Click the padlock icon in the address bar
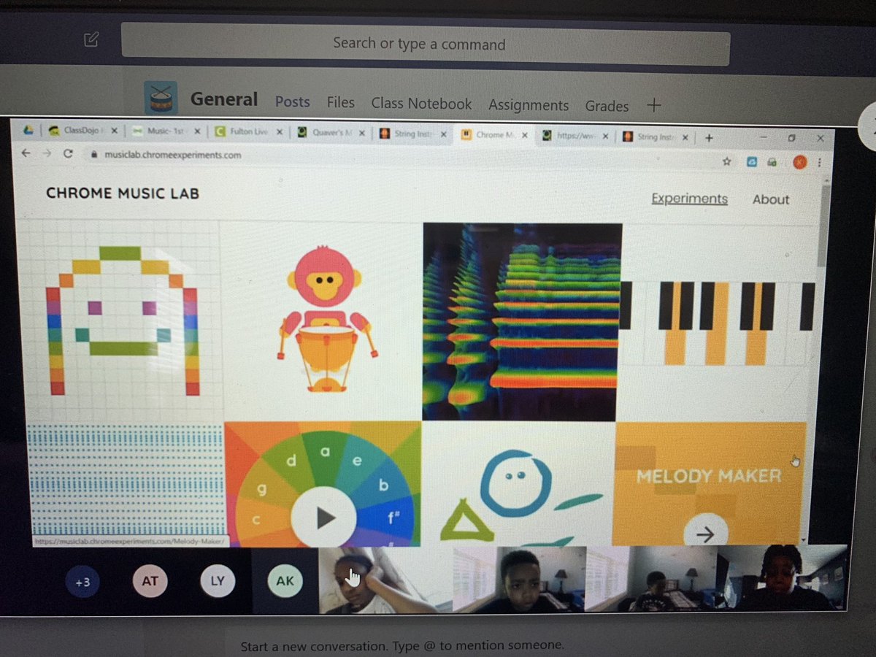The image size is (876, 657). 93,155
